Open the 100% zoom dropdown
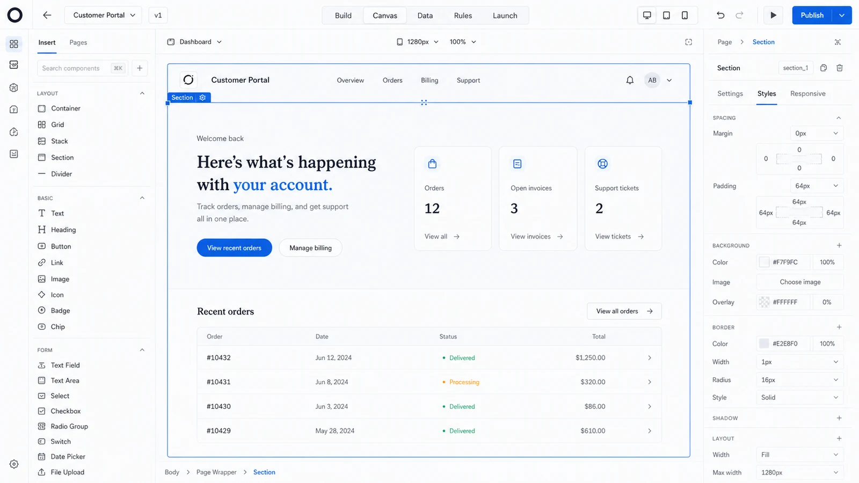This screenshot has height=483, width=859. pos(463,42)
